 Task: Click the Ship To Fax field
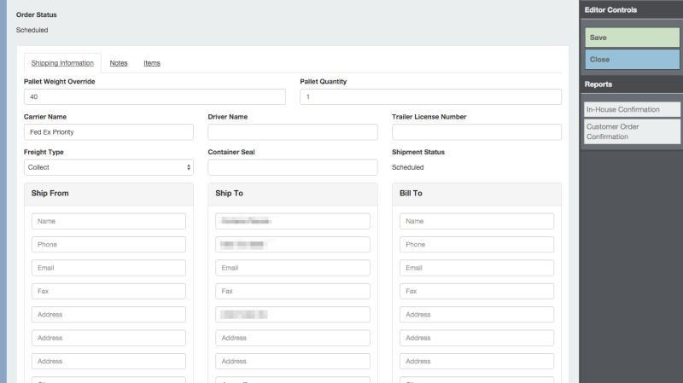coord(292,291)
